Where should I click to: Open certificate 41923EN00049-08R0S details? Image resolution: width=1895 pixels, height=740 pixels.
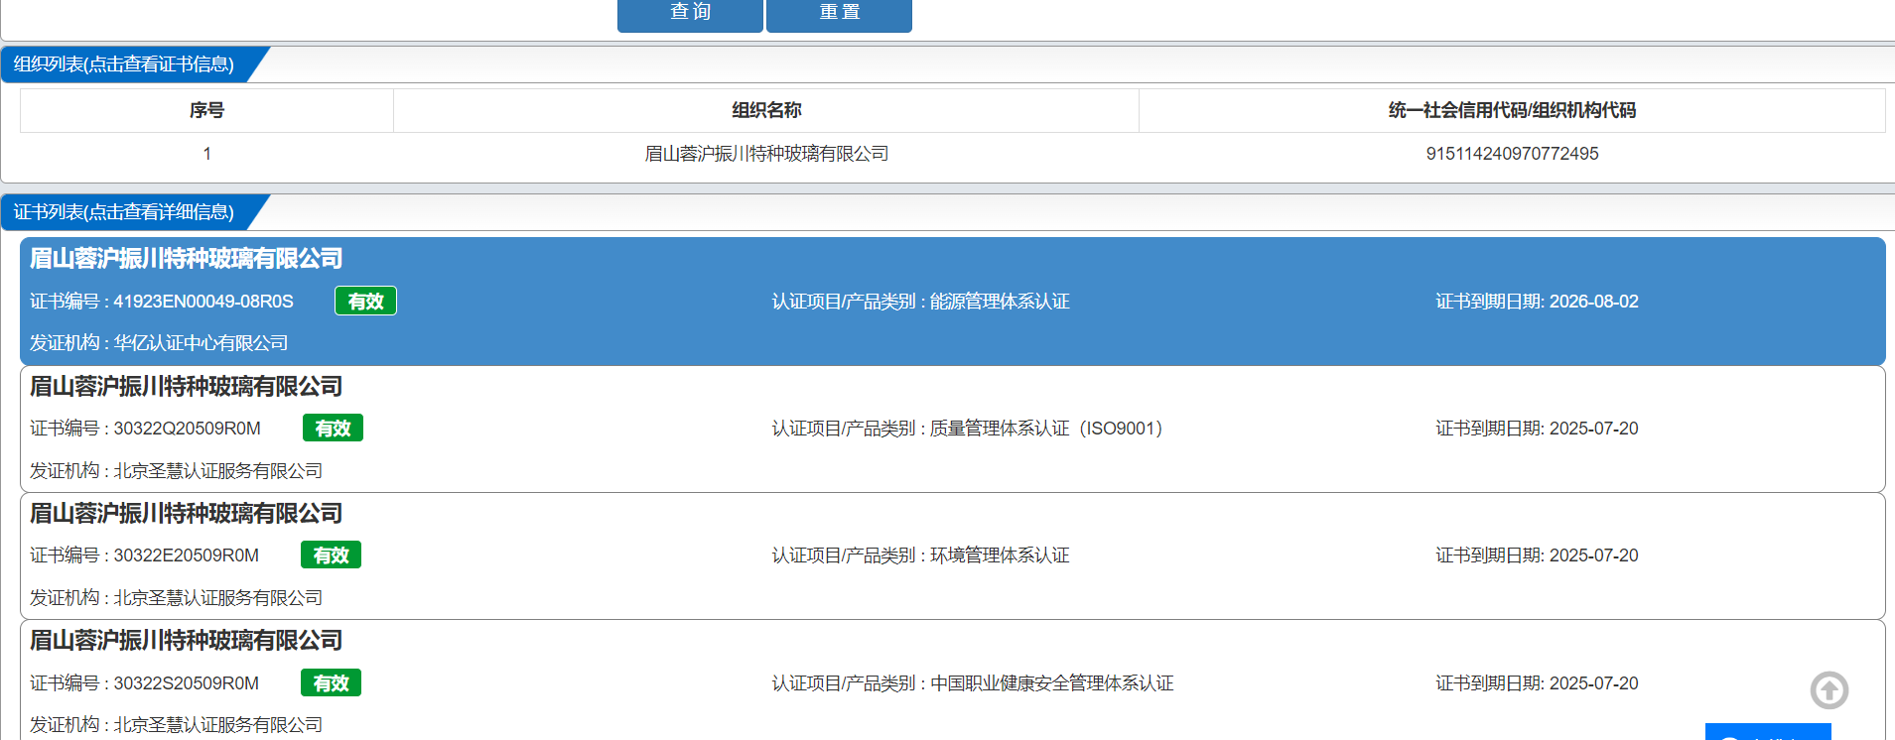(x=952, y=301)
